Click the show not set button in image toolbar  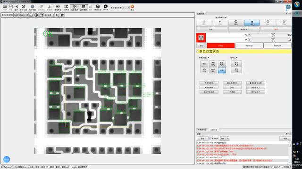7,15
